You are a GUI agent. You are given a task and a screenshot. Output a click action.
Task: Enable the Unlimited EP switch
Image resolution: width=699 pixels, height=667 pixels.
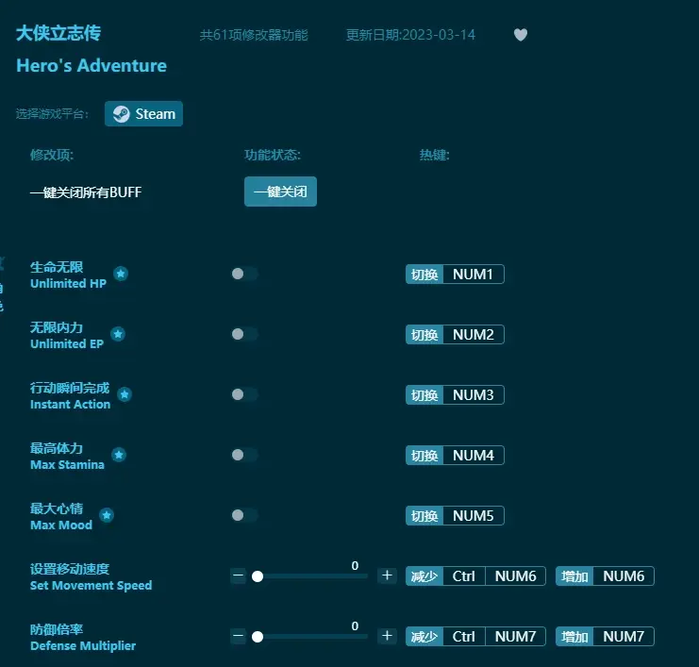pyautogui.click(x=244, y=334)
